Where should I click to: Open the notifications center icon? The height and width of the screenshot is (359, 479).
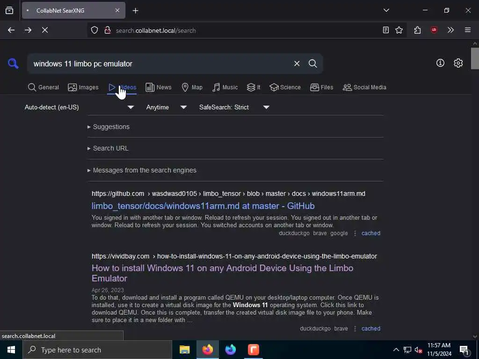pos(464,350)
